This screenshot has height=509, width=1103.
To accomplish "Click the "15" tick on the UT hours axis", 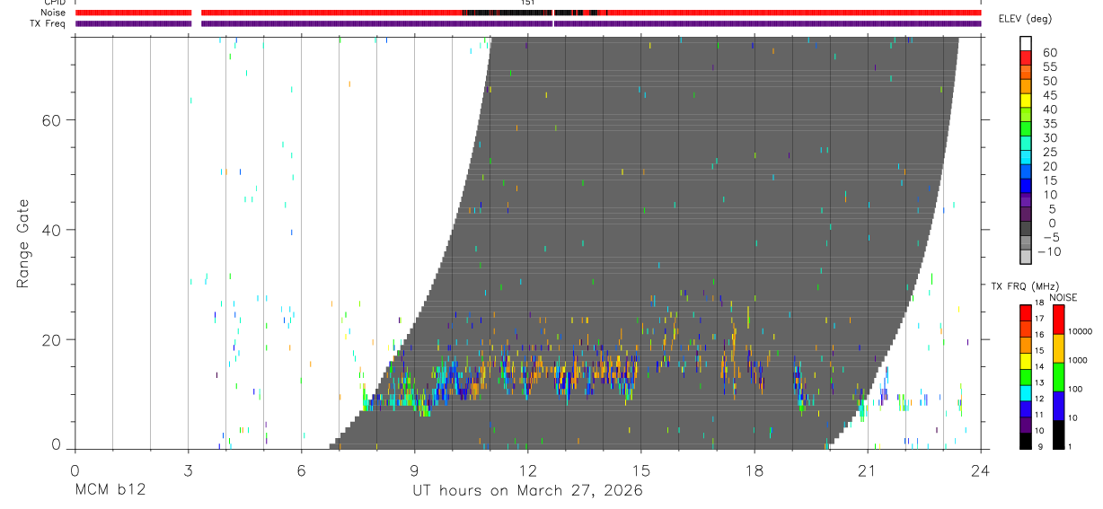I will pos(640,469).
